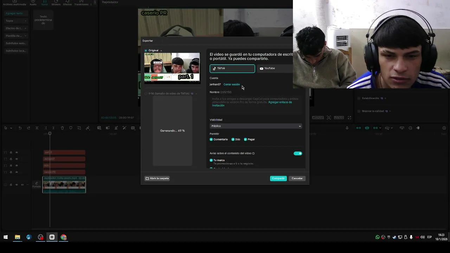Screen dimensions: 450x253
Task: Click the screenshot focus icon under player
Action: tap(329, 117)
